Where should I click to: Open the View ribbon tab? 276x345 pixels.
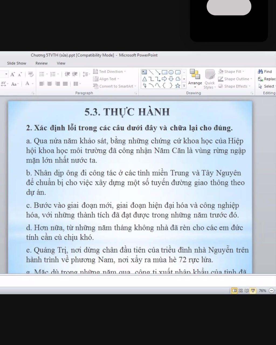tap(61, 63)
